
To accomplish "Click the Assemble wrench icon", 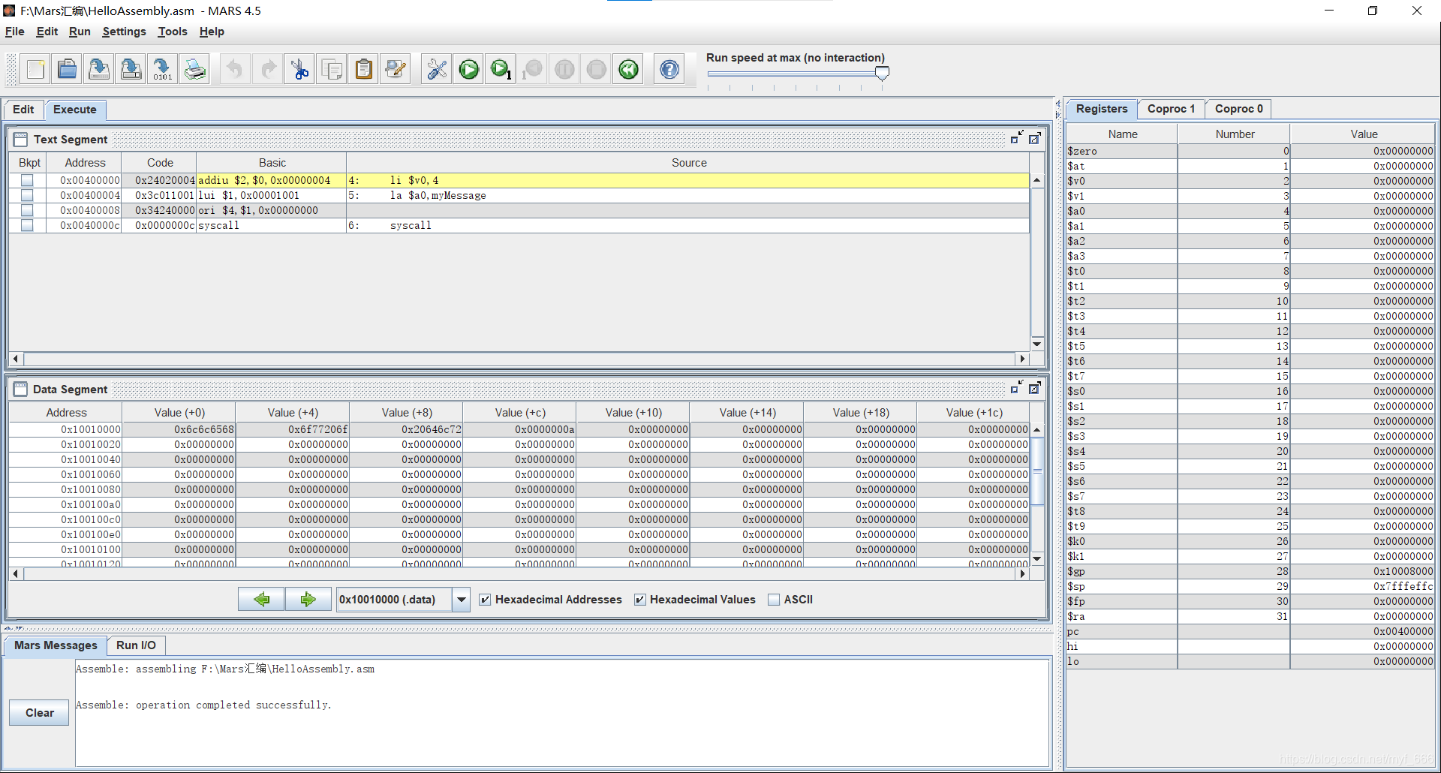I will (x=437, y=70).
